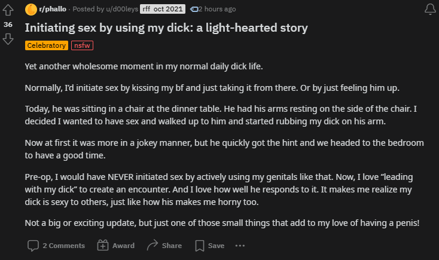Upvote the post with the up arrow

8,10
